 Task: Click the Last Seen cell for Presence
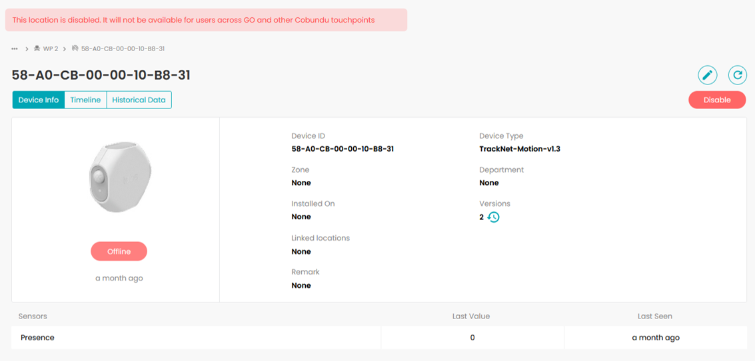tap(656, 338)
